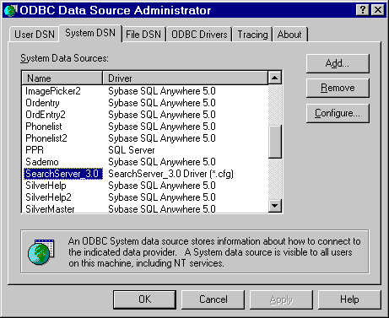
Task: Click the Driver column header
Action: 186,78
